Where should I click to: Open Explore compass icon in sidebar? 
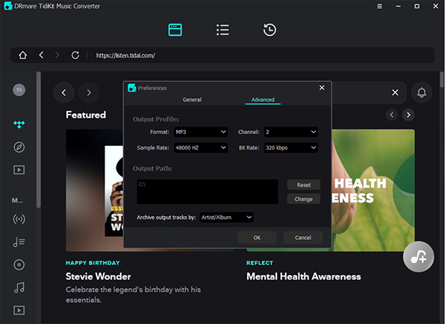pyautogui.click(x=19, y=147)
